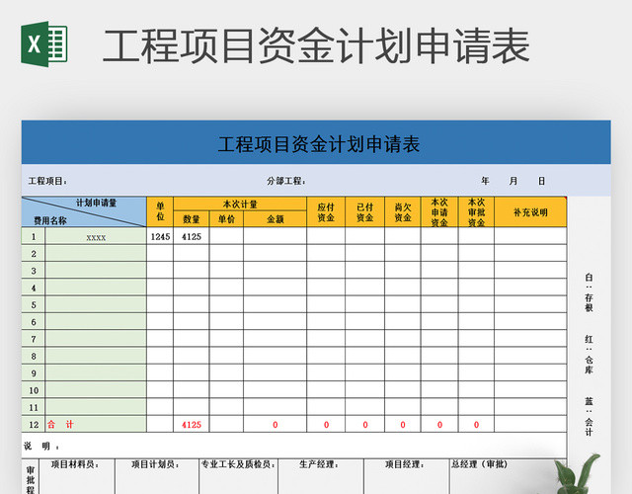
Task: Click row number 5 cell
Action: 34,305
